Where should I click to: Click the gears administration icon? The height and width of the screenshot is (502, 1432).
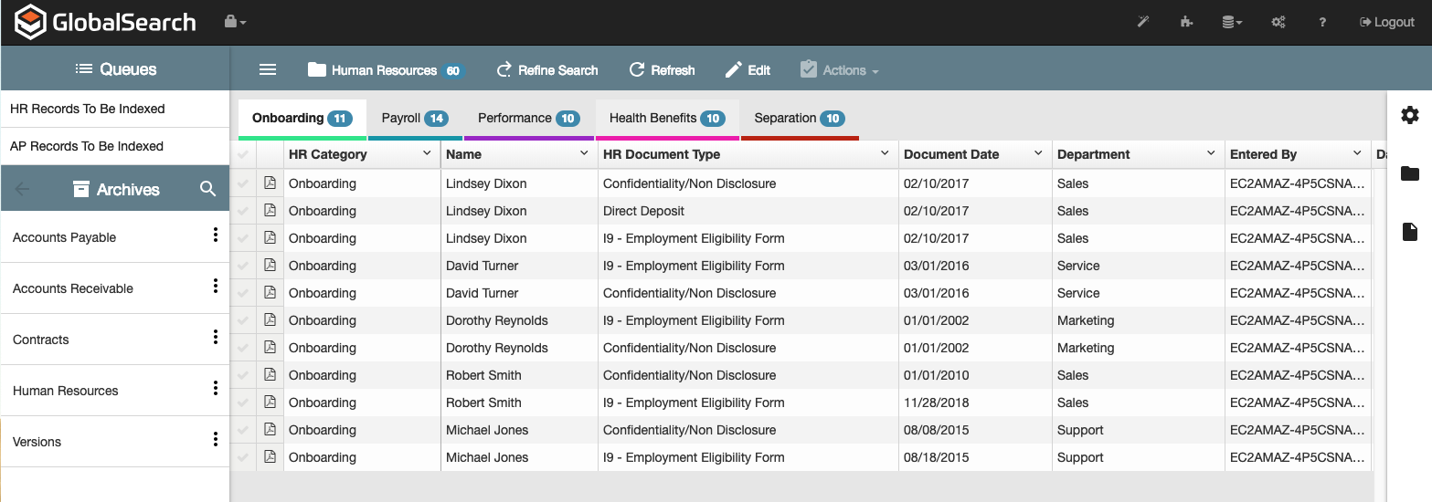1278,22
